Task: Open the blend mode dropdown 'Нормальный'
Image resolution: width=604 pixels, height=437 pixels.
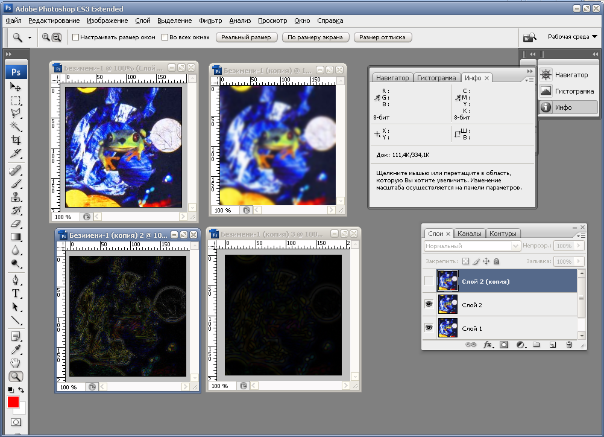Action: pos(472,246)
